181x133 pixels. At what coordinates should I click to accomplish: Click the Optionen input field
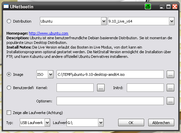pyautogui.click(x=110, y=101)
